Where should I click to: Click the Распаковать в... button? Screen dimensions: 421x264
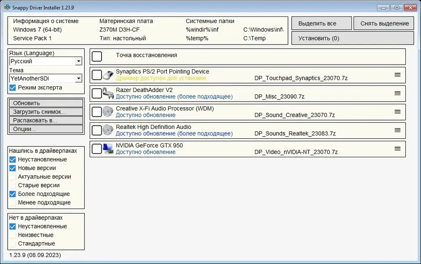(46, 120)
